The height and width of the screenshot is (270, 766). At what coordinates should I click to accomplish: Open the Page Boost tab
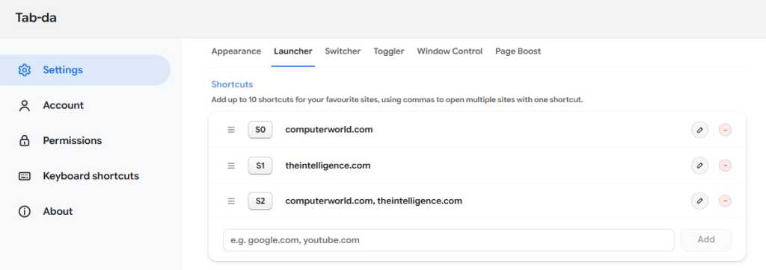tap(518, 51)
